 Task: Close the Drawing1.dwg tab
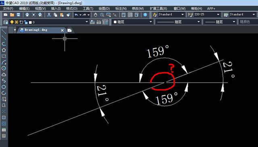62,30
